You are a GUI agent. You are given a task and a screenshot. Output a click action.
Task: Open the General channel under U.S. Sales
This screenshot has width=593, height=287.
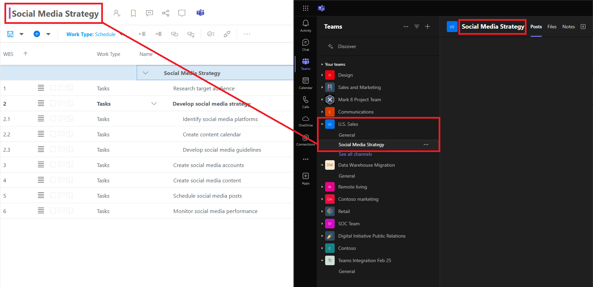coord(347,135)
